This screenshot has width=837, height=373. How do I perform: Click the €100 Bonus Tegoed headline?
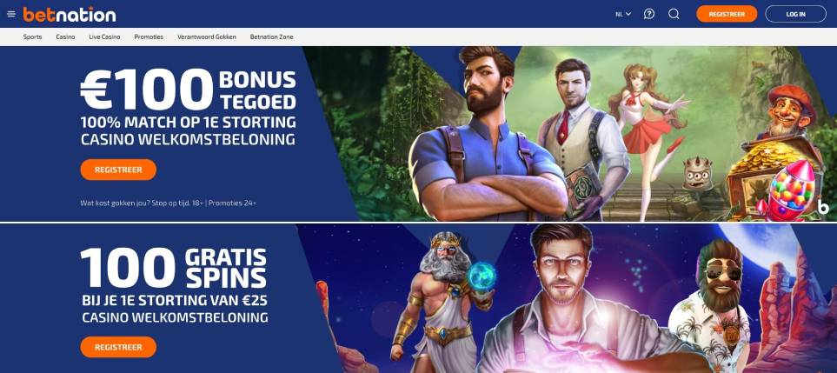click(x=188, y=90)
